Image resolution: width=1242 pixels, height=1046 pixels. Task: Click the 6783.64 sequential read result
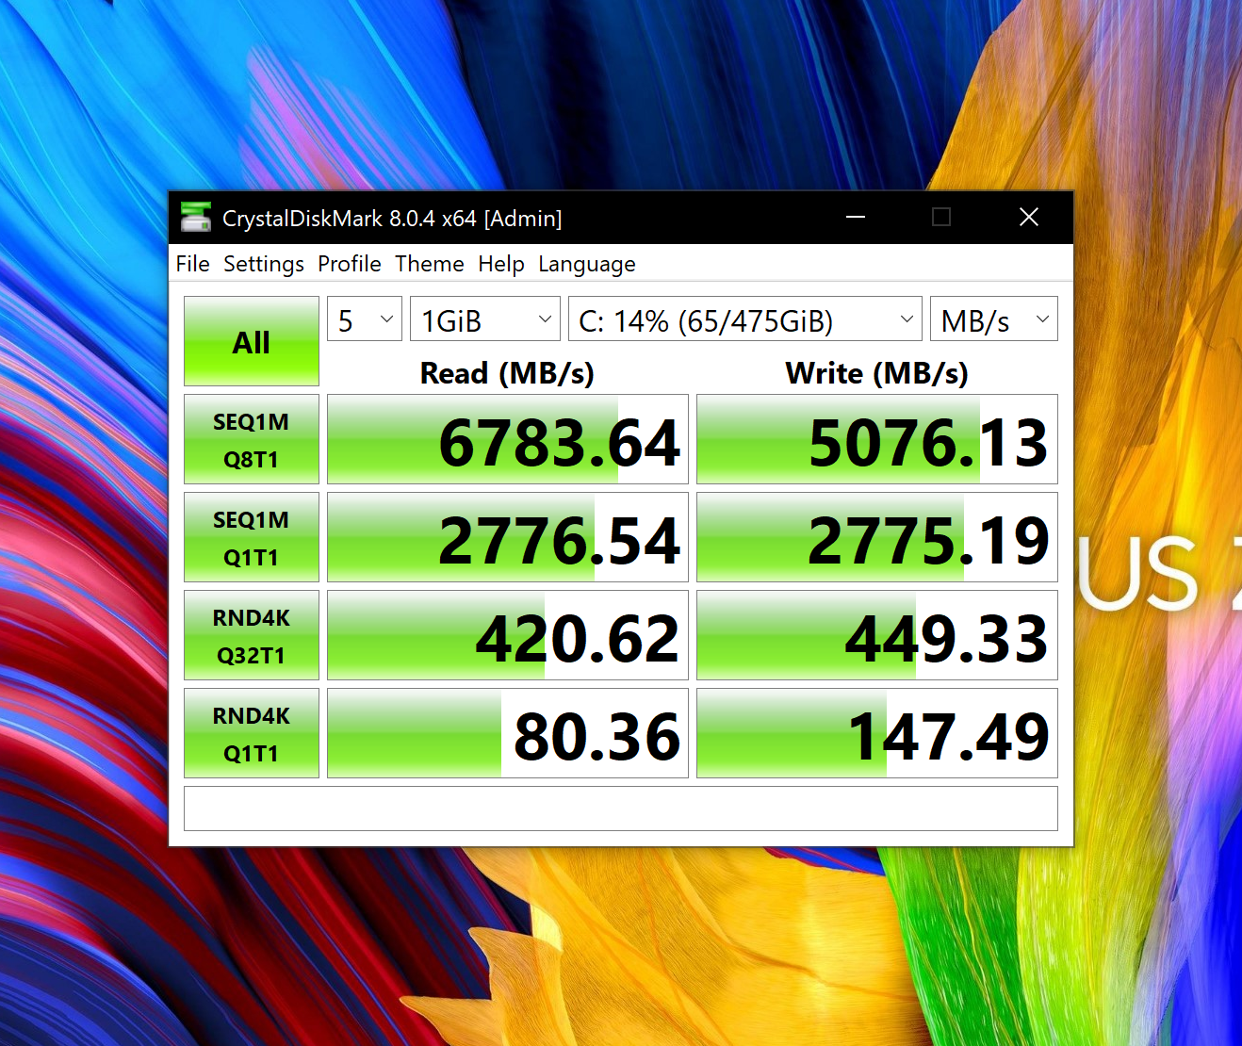coord(508,439)
